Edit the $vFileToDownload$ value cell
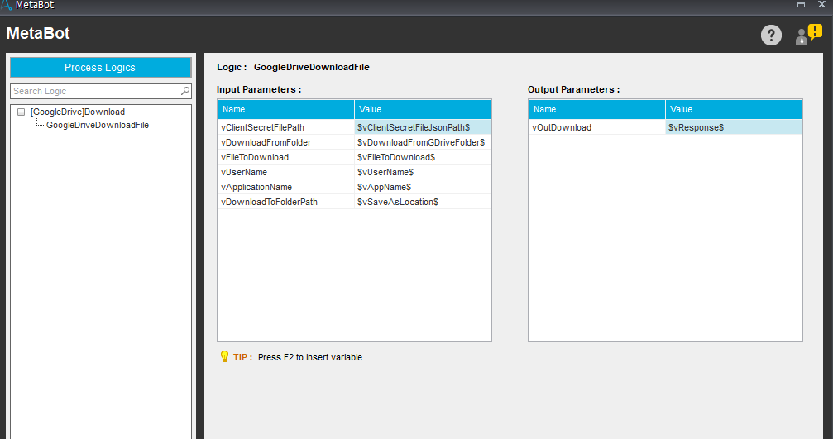Screen dimensions: 833x439 422,157
